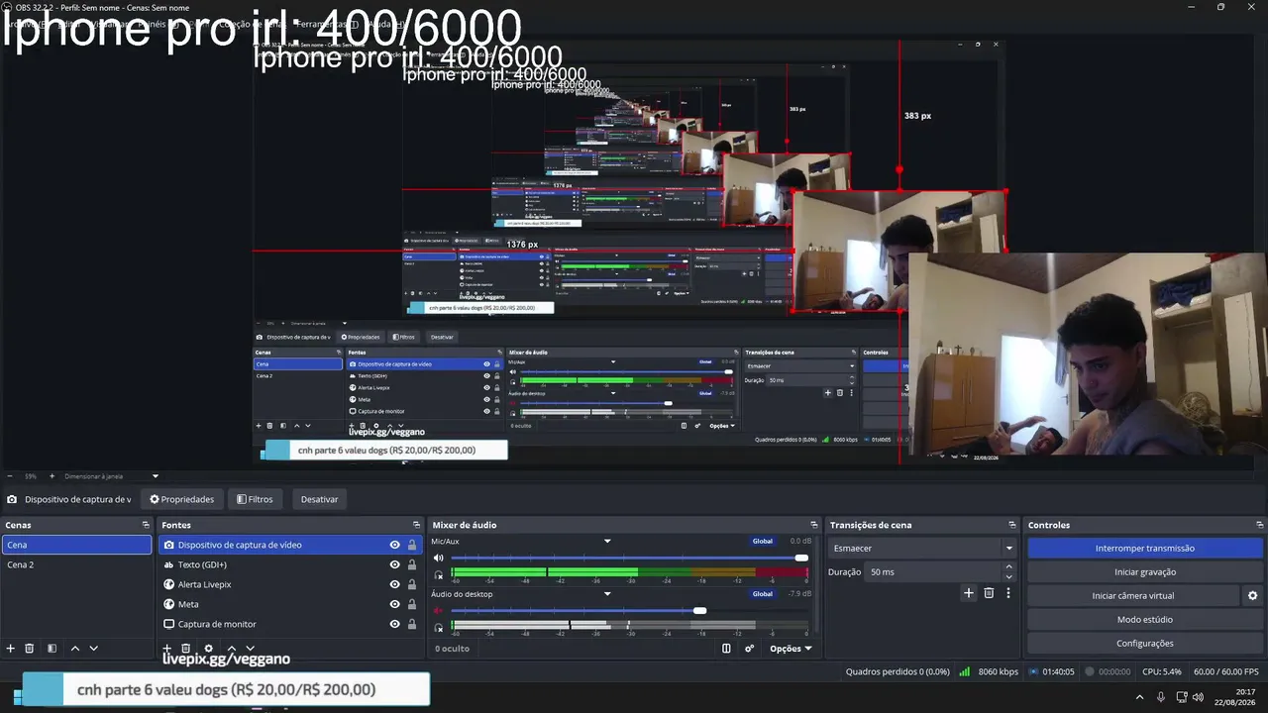Screen dimensions: 1268x713
Task: Open source properties gear in the Fontes toolbar
Action: tap(208, 649)
